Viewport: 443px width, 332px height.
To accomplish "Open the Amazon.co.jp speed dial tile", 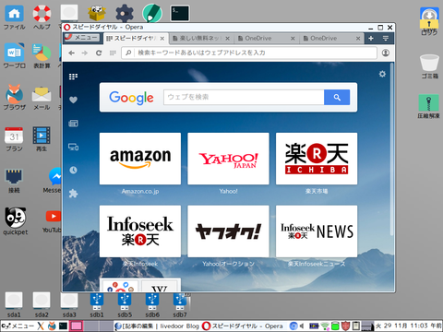I will point(140,159).
